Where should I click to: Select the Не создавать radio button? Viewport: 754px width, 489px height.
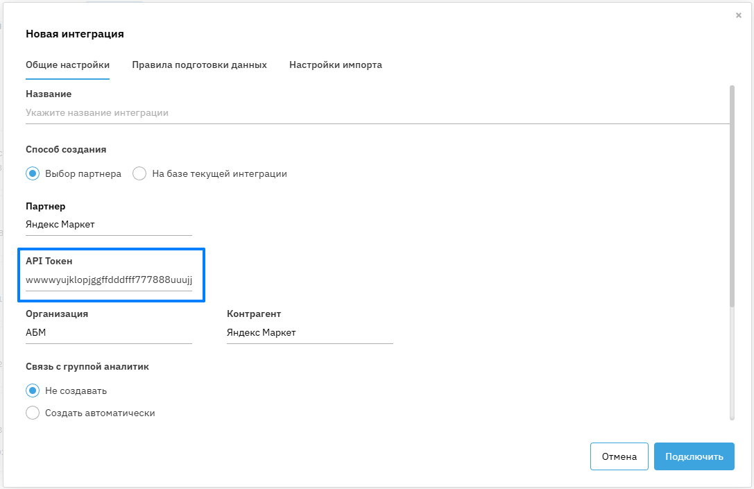[33, 391]
